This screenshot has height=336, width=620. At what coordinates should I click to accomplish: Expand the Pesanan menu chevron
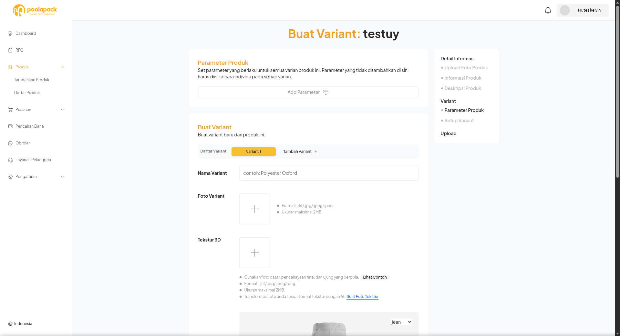click(x=62, y=110)
